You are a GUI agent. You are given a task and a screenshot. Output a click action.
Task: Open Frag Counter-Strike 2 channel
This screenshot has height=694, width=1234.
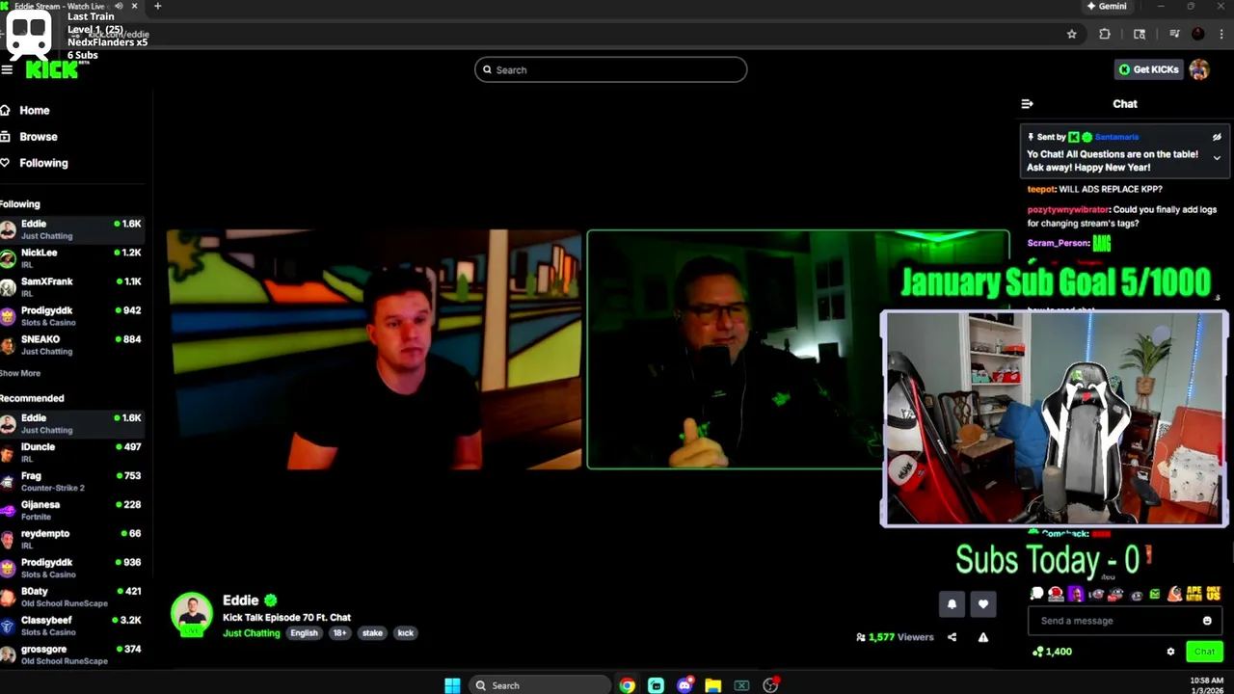[72, 481]
